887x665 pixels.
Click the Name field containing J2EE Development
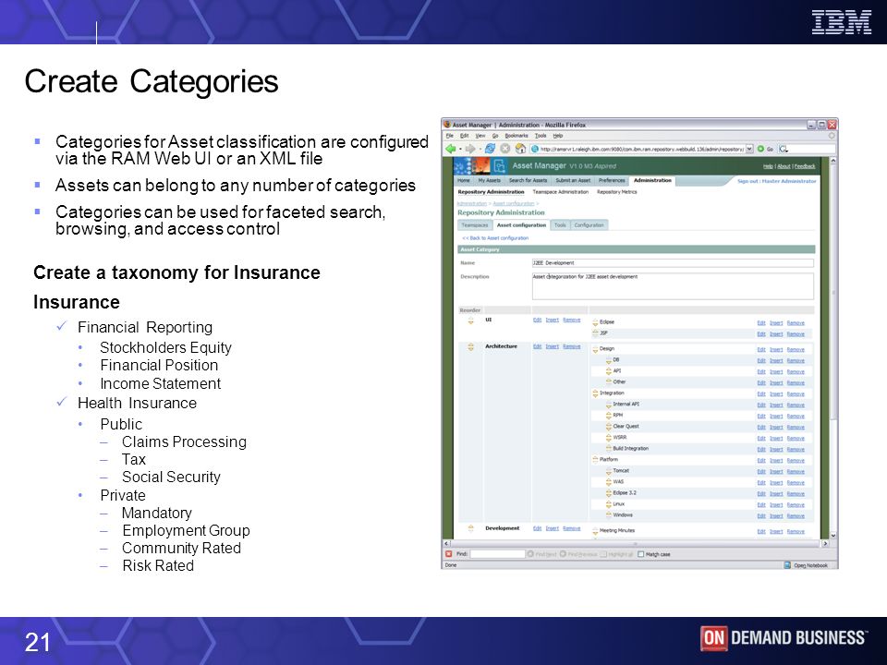coord(673,263)
